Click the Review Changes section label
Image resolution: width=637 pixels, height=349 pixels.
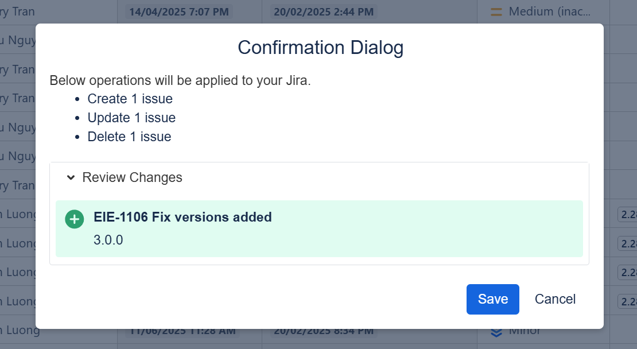[x=132, y=178]
